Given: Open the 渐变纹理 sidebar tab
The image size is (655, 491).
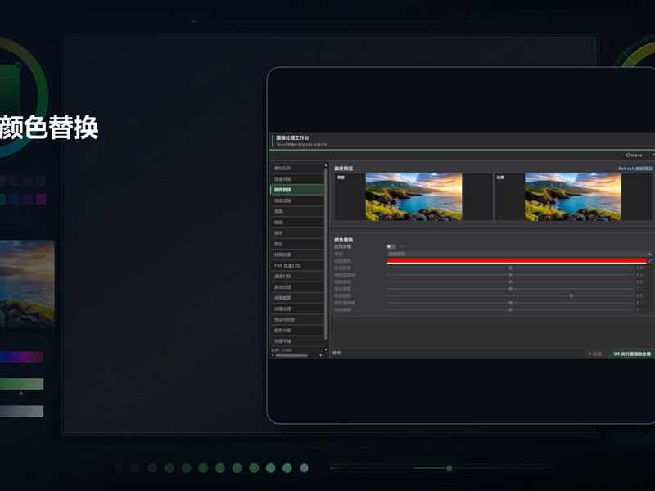Looking at the screenshot, I should coord(297,287).
